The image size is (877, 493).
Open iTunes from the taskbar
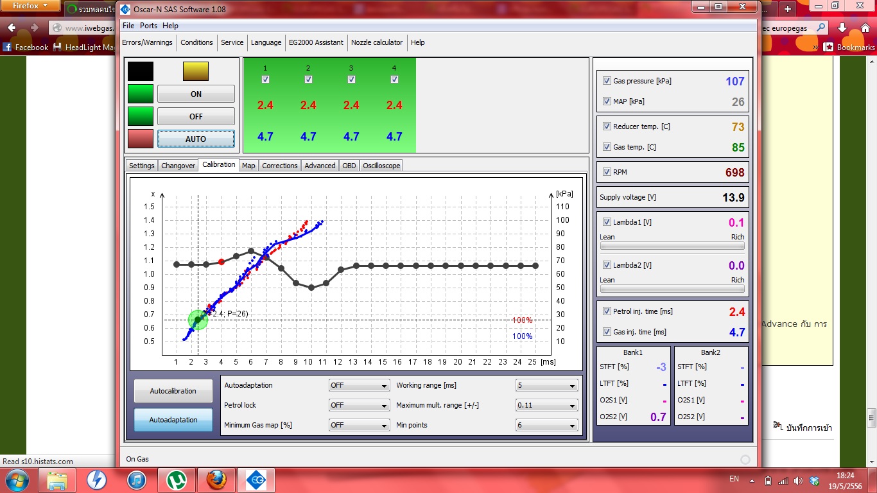[x=137, y=480]
